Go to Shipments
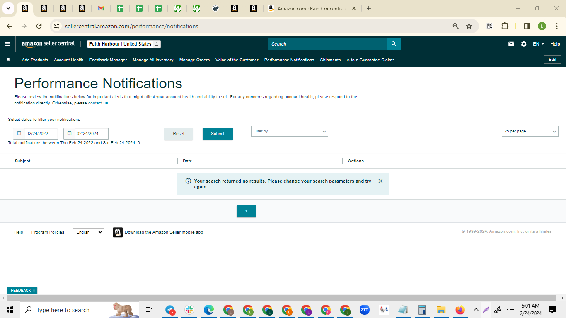Viewport: 566px width, 318px height. 330,60
